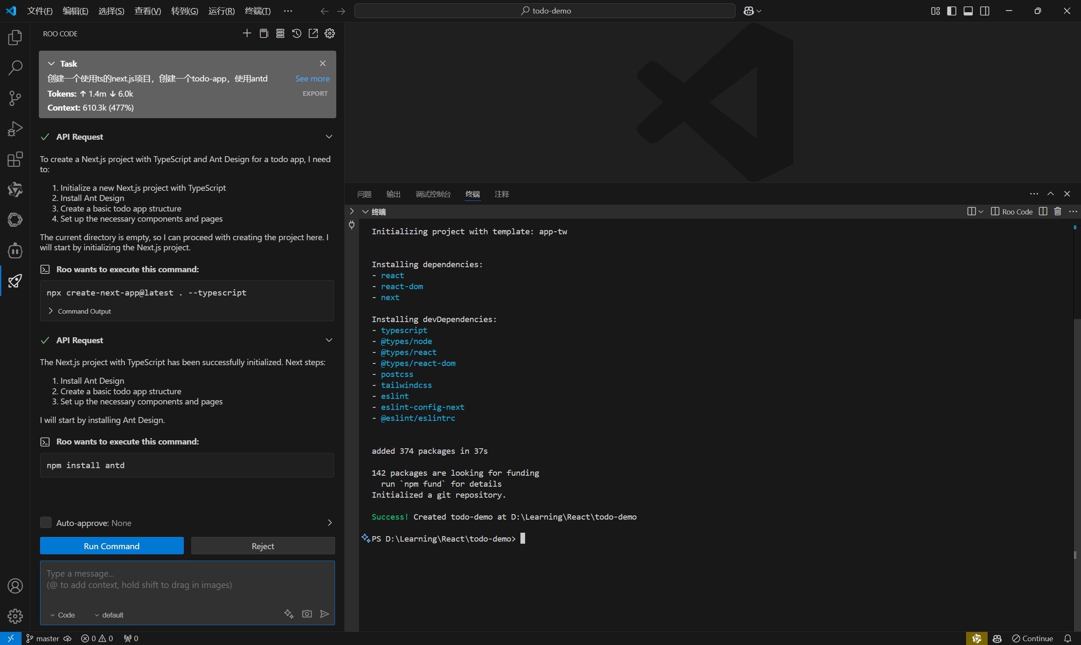Screen dimensions: 1081x645
Task: Toggle primary side bar layout button
Action: [951, 11]
